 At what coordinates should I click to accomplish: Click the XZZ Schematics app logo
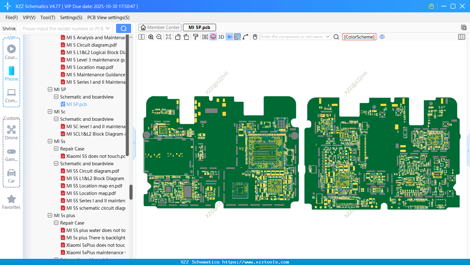click(x=7, y=6)
